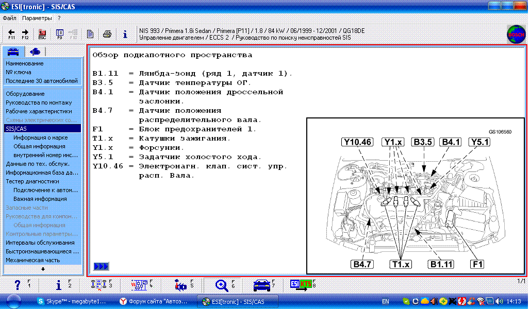Click the F6 magnifier search icon
530x309 pixels.
pyautogui.click(x=222, y=285)
